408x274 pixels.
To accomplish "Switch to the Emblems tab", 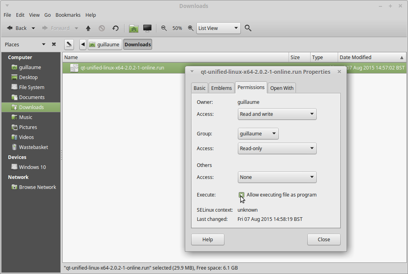I will (x=222, y=88).
